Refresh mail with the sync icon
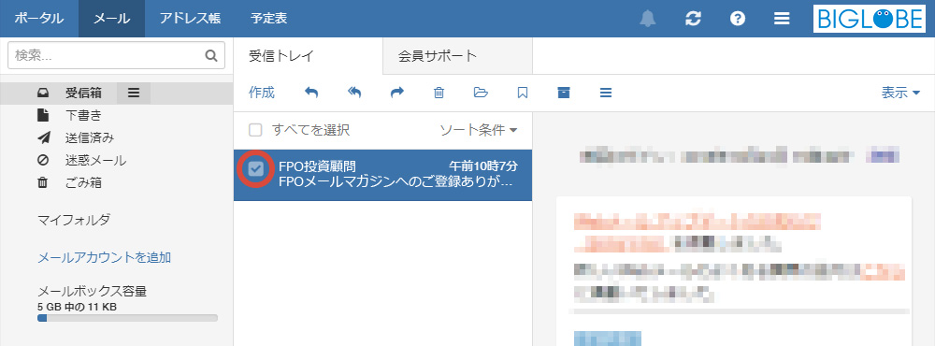The width and height of the screenshot is (935, 346). (693, 19)
